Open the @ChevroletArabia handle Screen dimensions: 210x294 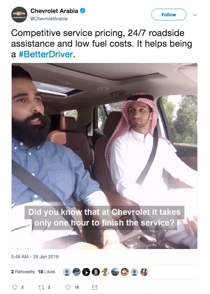49,19
